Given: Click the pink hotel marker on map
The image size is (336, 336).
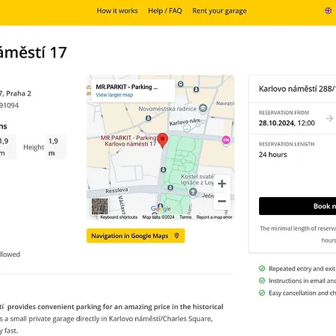Looking at the screenshot, I should (x=225, y=140).
